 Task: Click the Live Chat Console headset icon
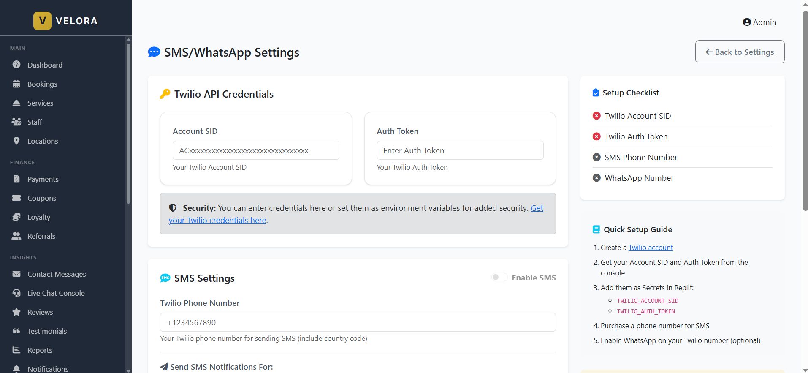16,293
